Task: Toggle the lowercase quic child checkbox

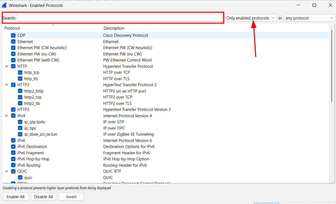Action: [x=20, y=178]
